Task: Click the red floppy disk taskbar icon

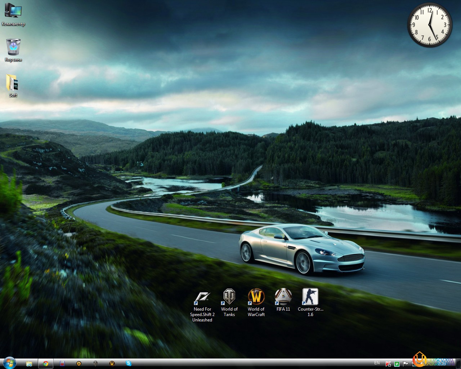Action: click(62, 364)
